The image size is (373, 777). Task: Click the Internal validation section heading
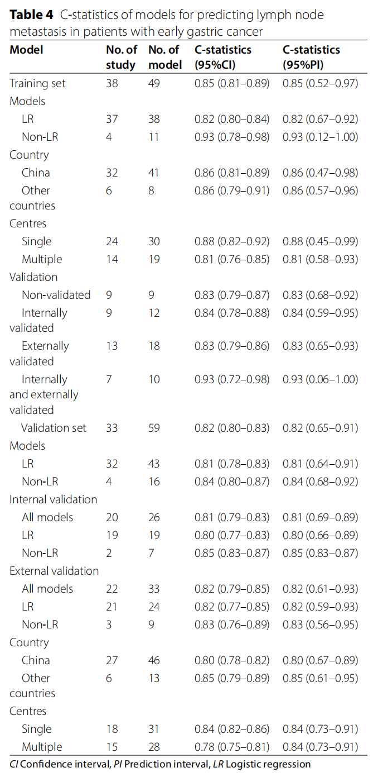click(54, 499)
